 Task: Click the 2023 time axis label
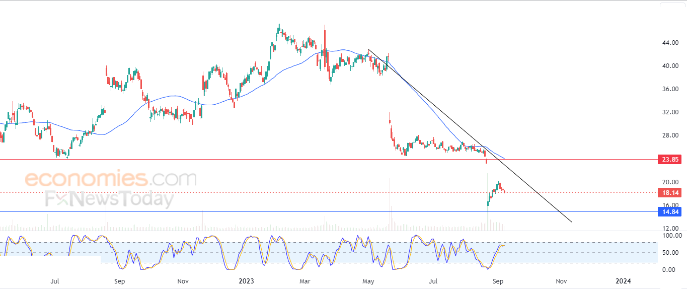pos(246,281)
